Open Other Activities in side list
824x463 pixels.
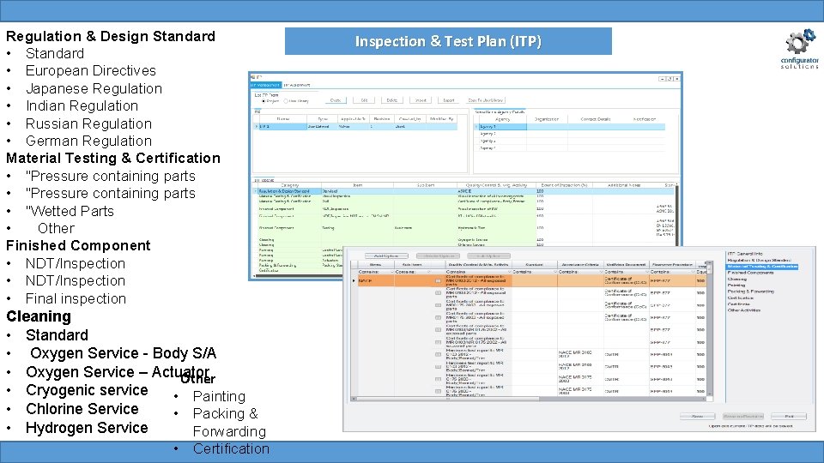[743, 310]
